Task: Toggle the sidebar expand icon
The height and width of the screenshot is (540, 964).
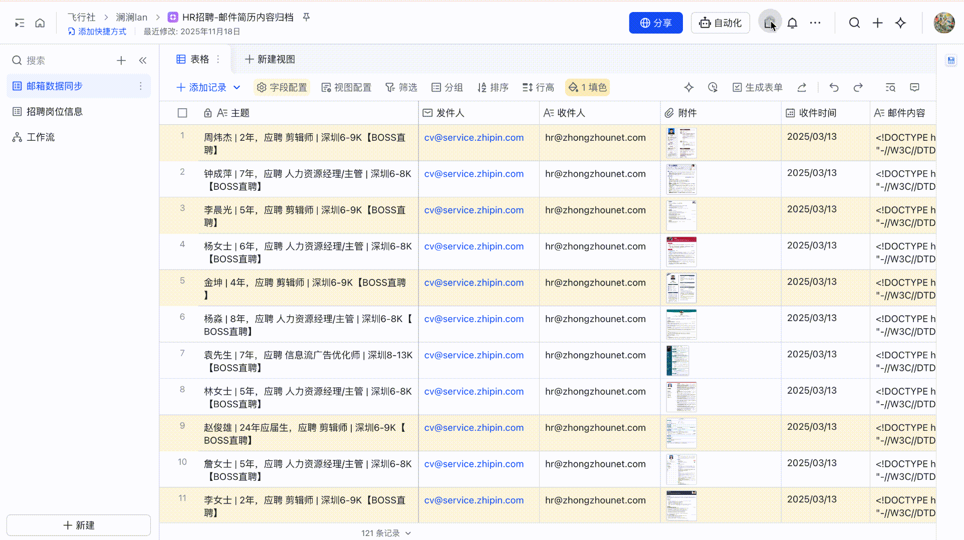Action: [20, 23]
